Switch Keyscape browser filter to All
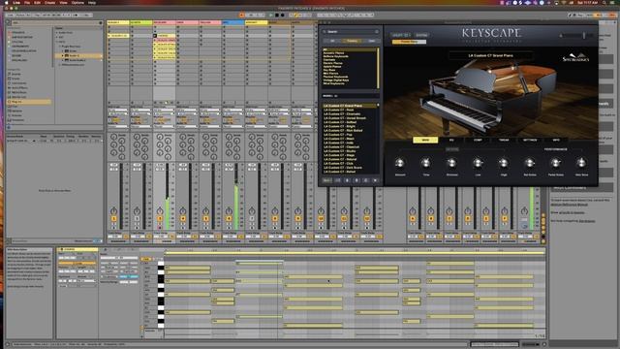The width and height of the screenshot is (620, 349). tap(332, 41)
